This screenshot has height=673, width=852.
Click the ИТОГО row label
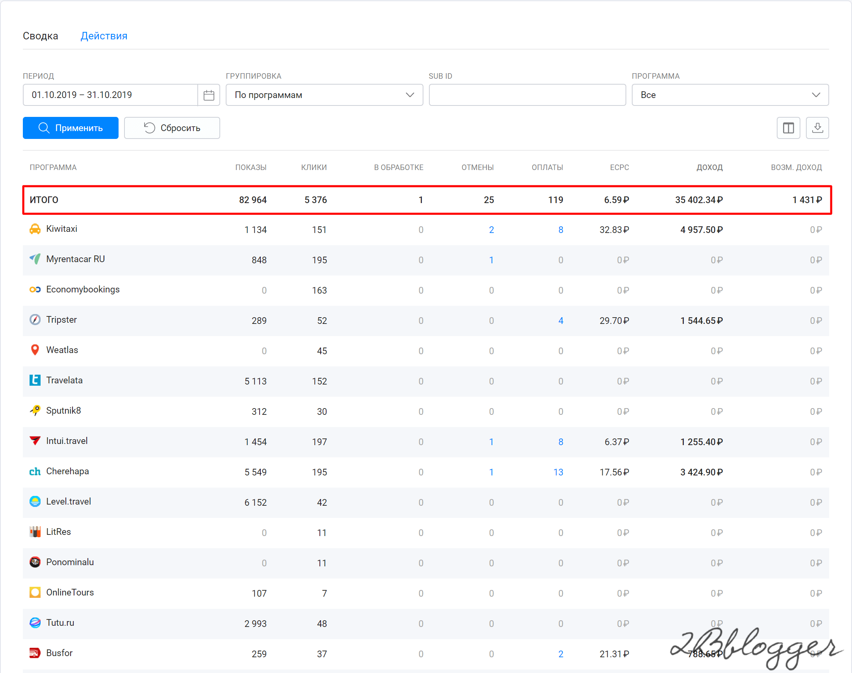[44, 200]
